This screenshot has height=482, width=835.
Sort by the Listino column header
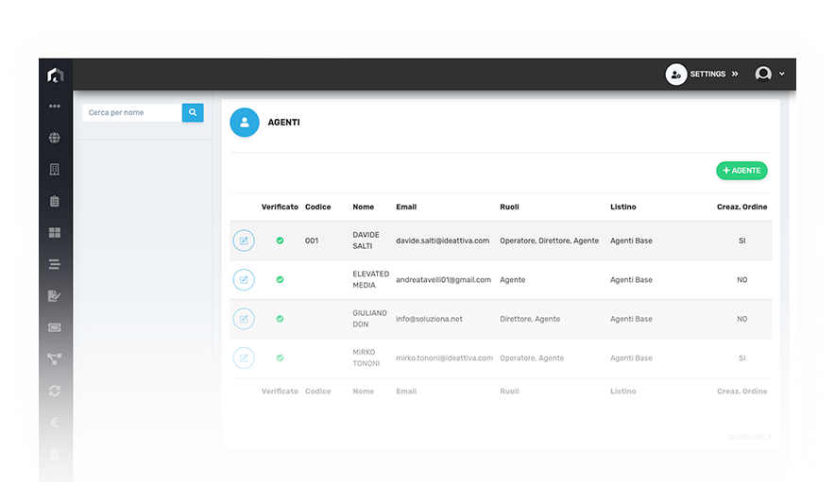623,207
